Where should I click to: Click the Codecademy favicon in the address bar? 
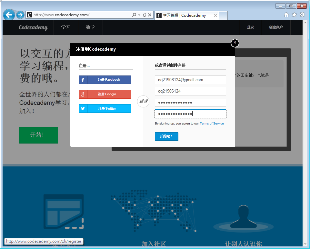click(29, 15)
